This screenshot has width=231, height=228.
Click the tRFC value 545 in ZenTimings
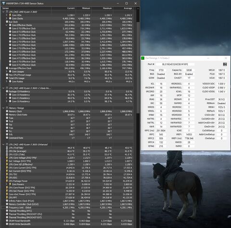tap(161, 134)
